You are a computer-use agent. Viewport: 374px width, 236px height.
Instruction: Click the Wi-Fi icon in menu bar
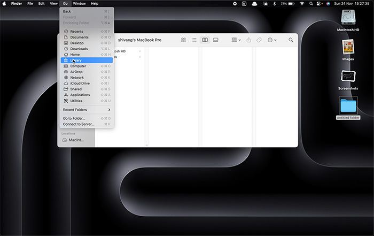click(x=302, y=3)
